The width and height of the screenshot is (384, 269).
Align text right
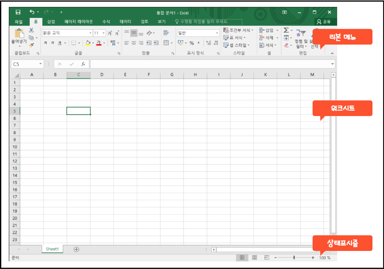point(141,43)
